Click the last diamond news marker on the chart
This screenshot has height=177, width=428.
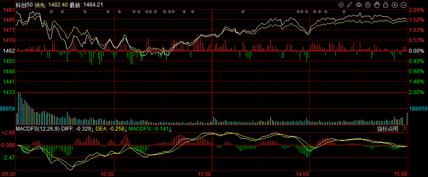tap(344, 12)
